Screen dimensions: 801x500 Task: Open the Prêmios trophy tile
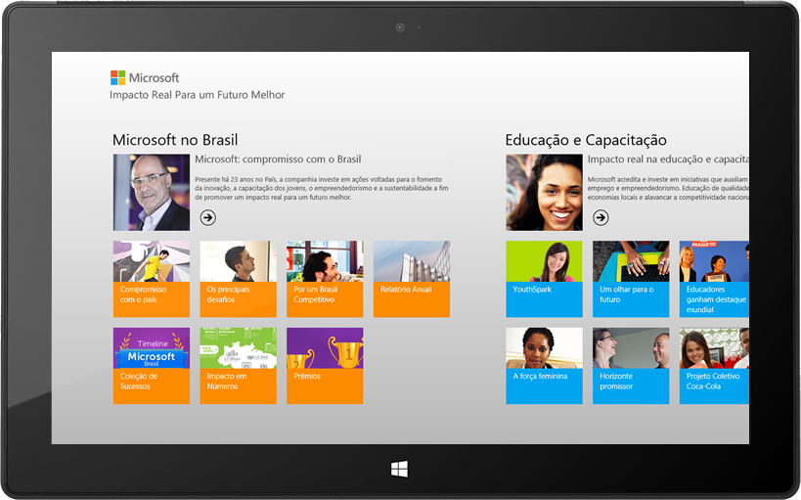click(325, 366)
